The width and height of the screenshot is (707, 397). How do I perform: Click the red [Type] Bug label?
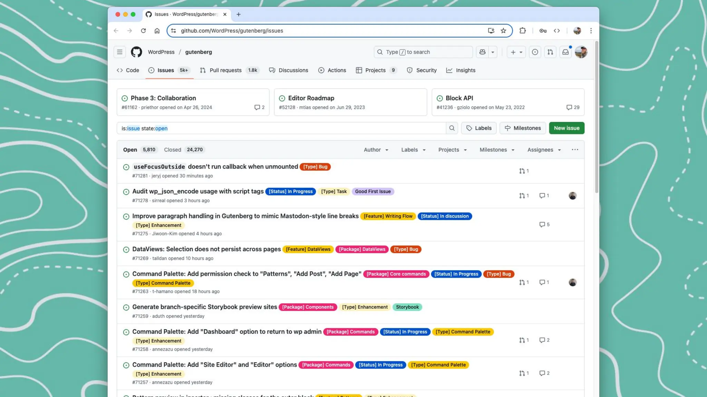click(x=315, y=167)
